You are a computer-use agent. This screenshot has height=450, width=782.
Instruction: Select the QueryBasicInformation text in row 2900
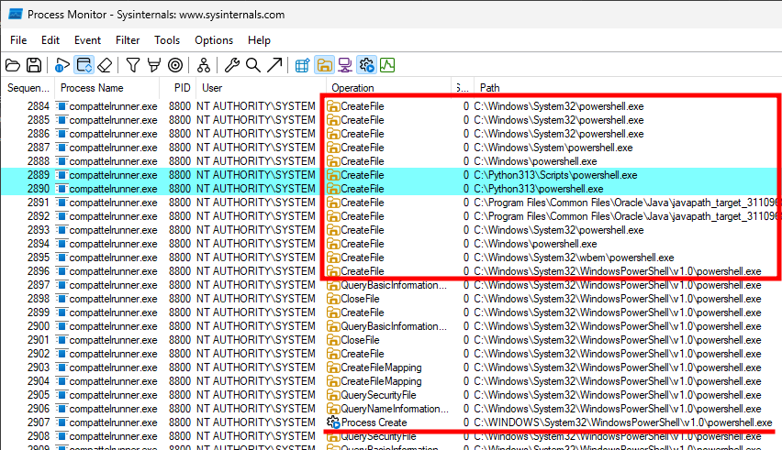point(394,326)
